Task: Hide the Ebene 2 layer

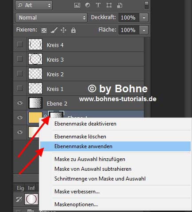Action: point(20,103)
